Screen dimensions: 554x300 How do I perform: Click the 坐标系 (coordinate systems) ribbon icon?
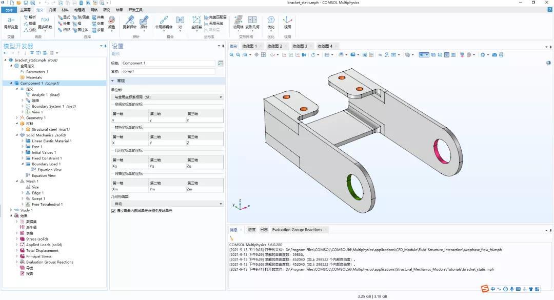click(196, 23)
